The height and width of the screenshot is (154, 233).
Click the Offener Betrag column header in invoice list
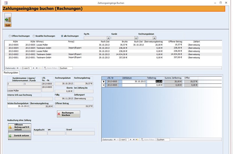[175, 42]
